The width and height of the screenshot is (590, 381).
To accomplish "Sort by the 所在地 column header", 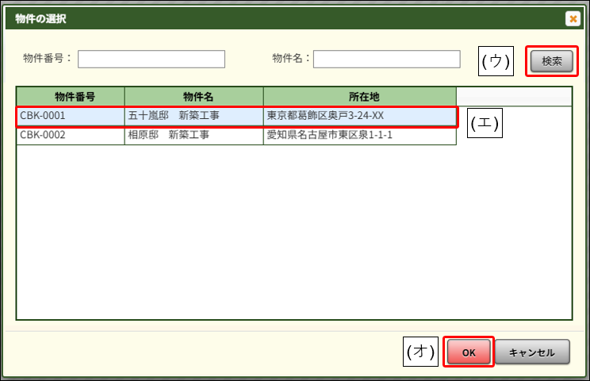I will pyautogui.click(x=359, y=96).
